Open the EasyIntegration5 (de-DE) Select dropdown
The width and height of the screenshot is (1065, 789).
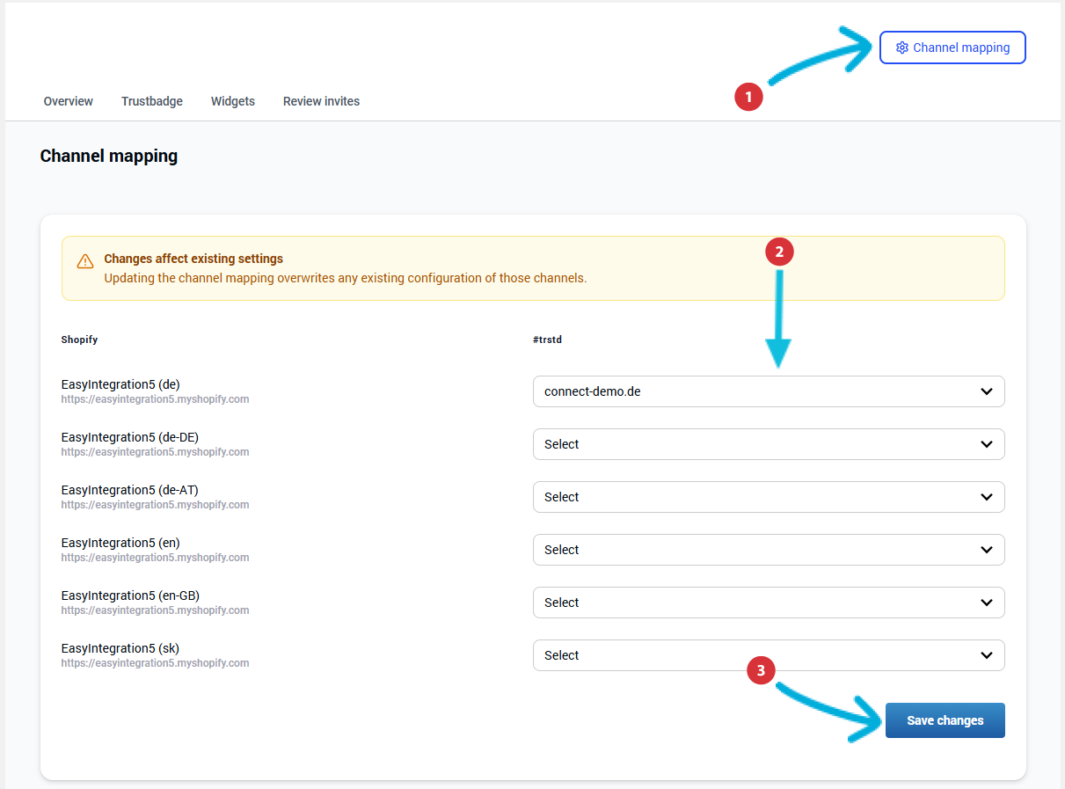click(768, 444)
